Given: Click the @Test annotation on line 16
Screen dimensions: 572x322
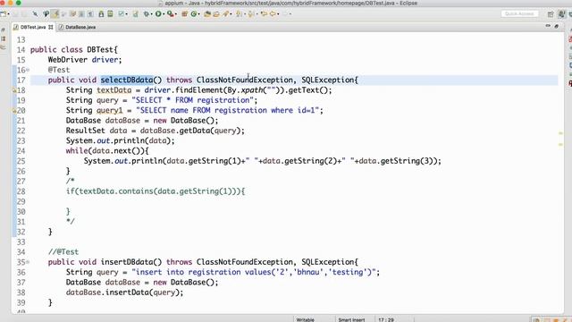Looking at the screenshot, I should tap(59, 70).
